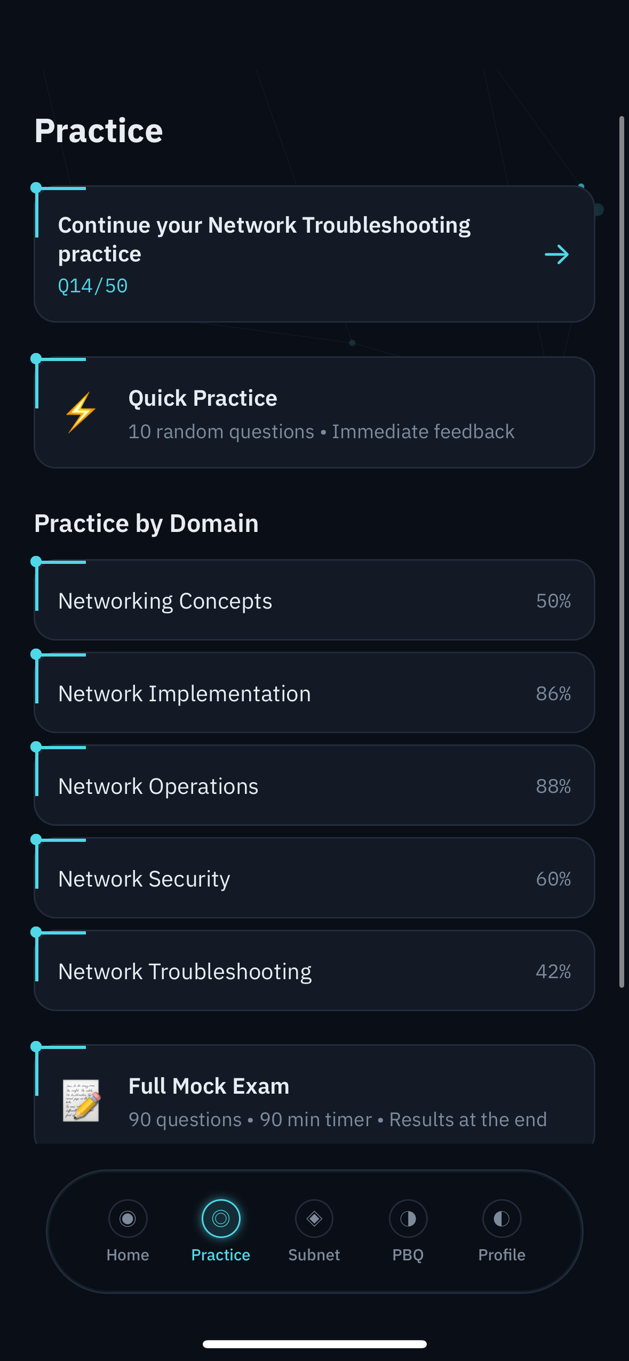Tap the Profile tab icon
The image size is (629, 1361).
pyautogui.click(x=502, y=1218)
